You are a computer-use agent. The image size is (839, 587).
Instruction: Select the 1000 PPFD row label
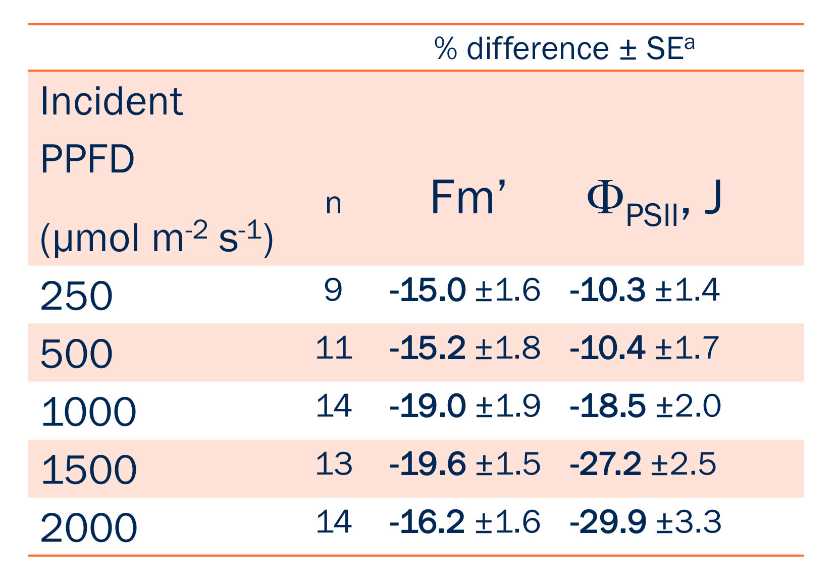pos(88,412)
